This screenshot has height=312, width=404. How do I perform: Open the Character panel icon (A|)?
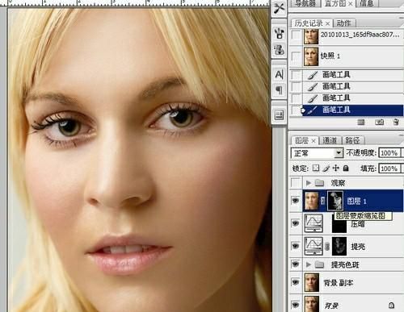(x=279, y=74)
